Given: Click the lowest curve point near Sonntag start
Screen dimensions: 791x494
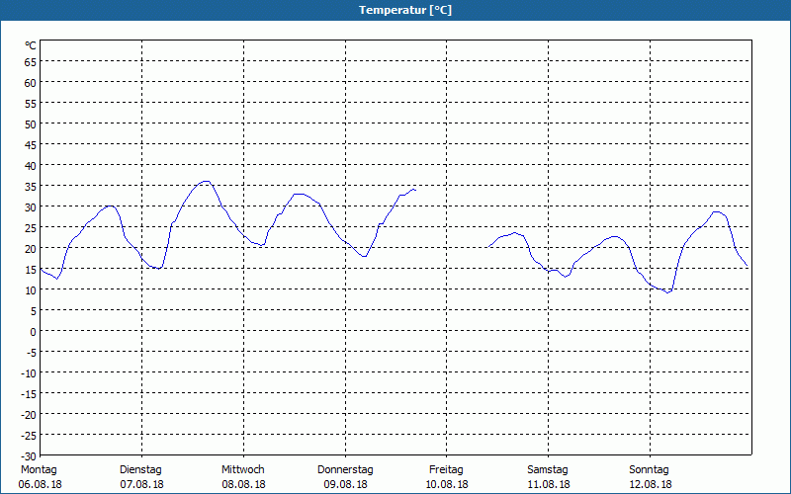Looking at the screenshot, I should point(668,292).
